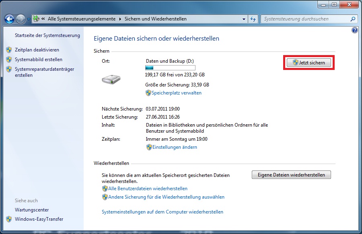Click 'Alle Benutzerdateien wiederherstellen' link
This screenshot has height=234, width=362.
coord(148,189)
